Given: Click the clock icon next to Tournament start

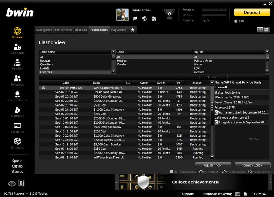Looking at the screenshot, I should [x=216, y=112].
